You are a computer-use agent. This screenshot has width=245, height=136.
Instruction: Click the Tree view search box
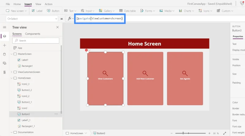[36, 41]
